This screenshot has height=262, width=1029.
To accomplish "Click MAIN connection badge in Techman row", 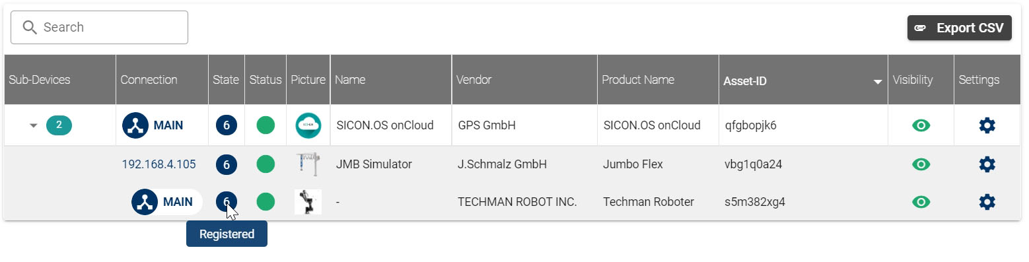I will coord(166,202).
